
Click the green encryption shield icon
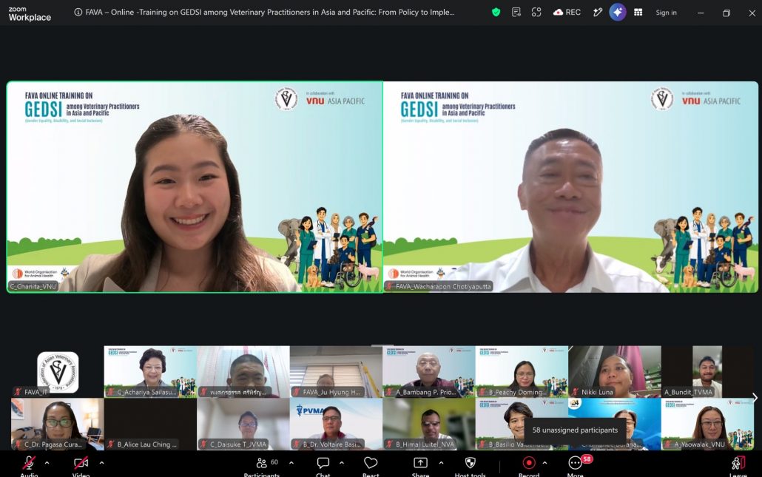496,13
